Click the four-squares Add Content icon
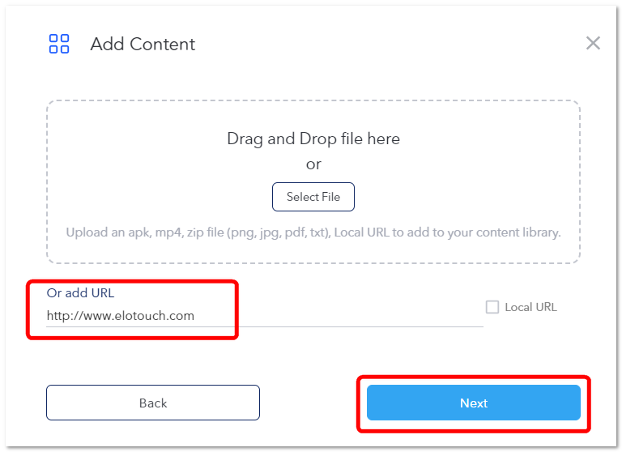This screenshot has width=622, height=452. pyautogui.click(x=58, y=44)
